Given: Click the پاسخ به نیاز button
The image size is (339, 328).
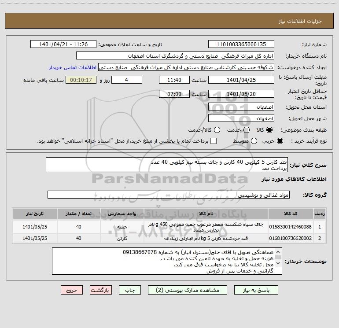Looking at the screenshot, I should 256,290.
